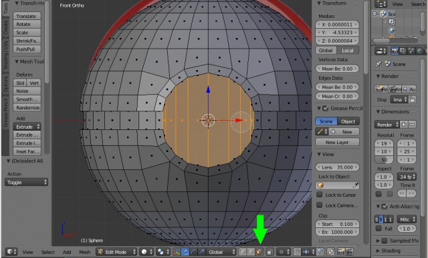428x258 pixels.
Task: Open the Render Layers properties tab icon
Action: 403,51
